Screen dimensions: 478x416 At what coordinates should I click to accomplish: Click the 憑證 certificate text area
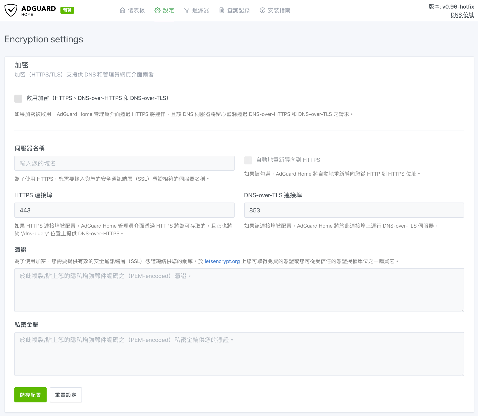click(239, 290)
